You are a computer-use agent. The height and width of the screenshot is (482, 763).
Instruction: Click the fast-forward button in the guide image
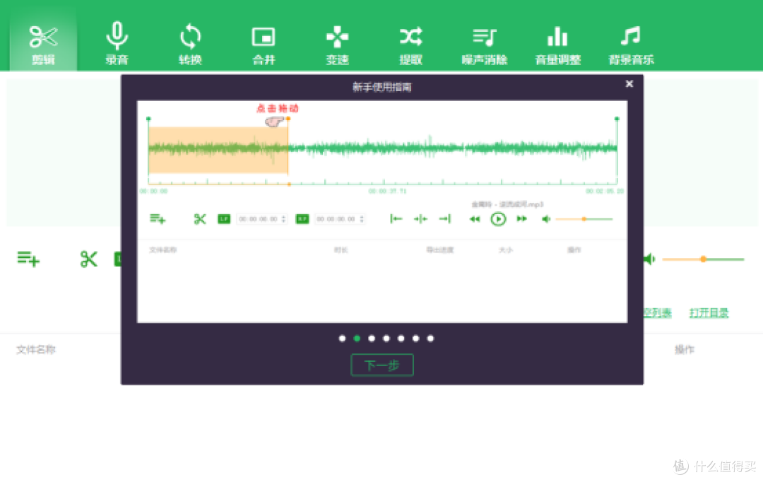(521, 219)
